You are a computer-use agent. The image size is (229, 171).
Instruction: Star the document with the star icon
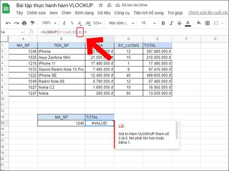pos(101,5)
